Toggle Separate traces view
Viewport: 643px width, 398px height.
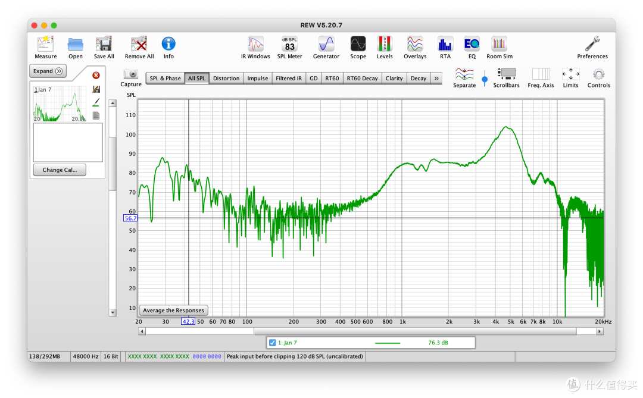coord(464,78)
